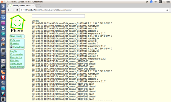The width and height of the screenshot is (171, 102).
Task: Open FileZilla from the dock
Action: 3,78
